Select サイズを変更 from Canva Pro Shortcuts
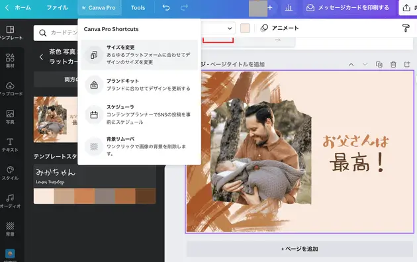Image resolution: width=417 pixels, height=262 pixels. click(140, 55)
